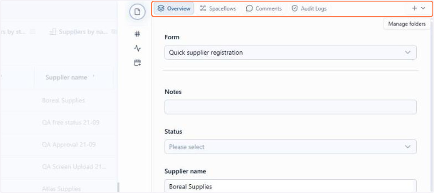Open the Overview tab
The image size is (434, 193).
click(174, 8)
